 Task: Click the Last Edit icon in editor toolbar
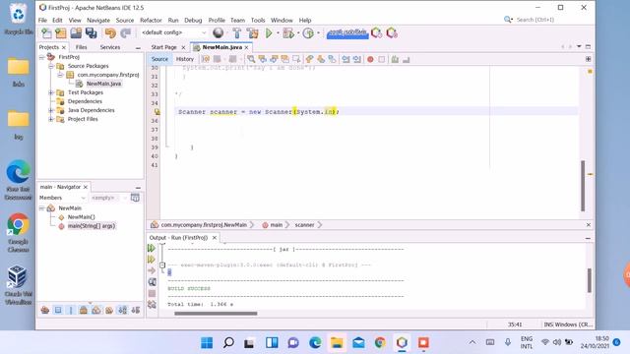(206, 59)
